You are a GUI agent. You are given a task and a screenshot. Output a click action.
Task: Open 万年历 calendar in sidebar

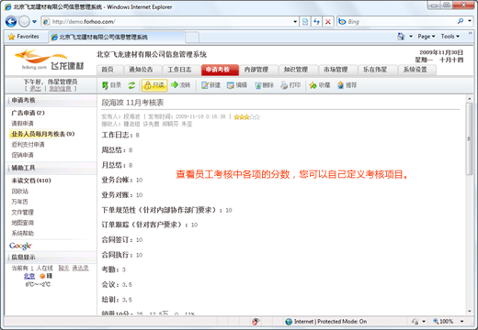(x=19, y=202)
